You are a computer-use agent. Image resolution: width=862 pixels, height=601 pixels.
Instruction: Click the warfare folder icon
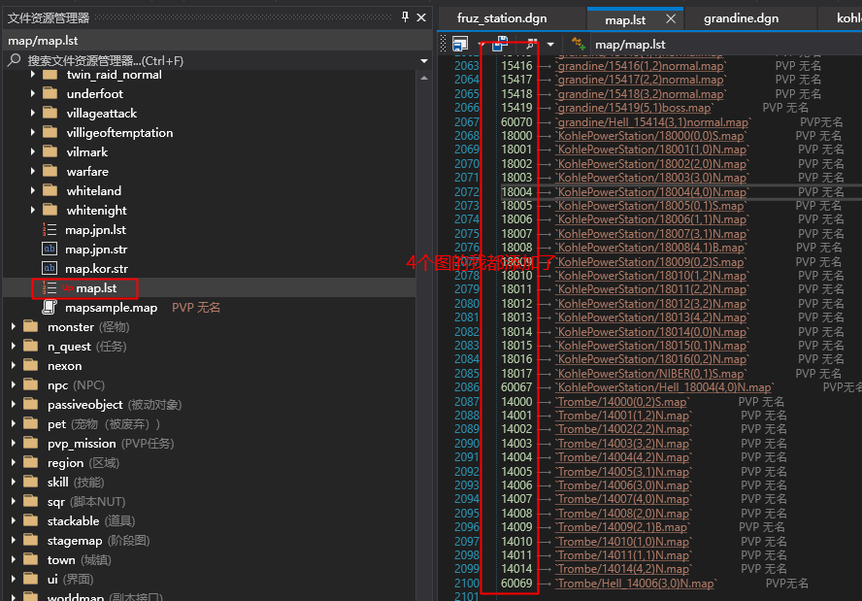[x=50, y=171]
